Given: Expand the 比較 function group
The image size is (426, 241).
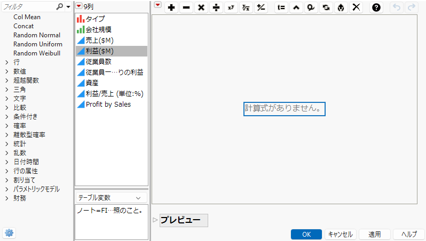Looking at the screenshot, I should point(7,108).
